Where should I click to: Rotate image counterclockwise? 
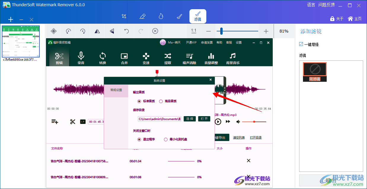68,31
